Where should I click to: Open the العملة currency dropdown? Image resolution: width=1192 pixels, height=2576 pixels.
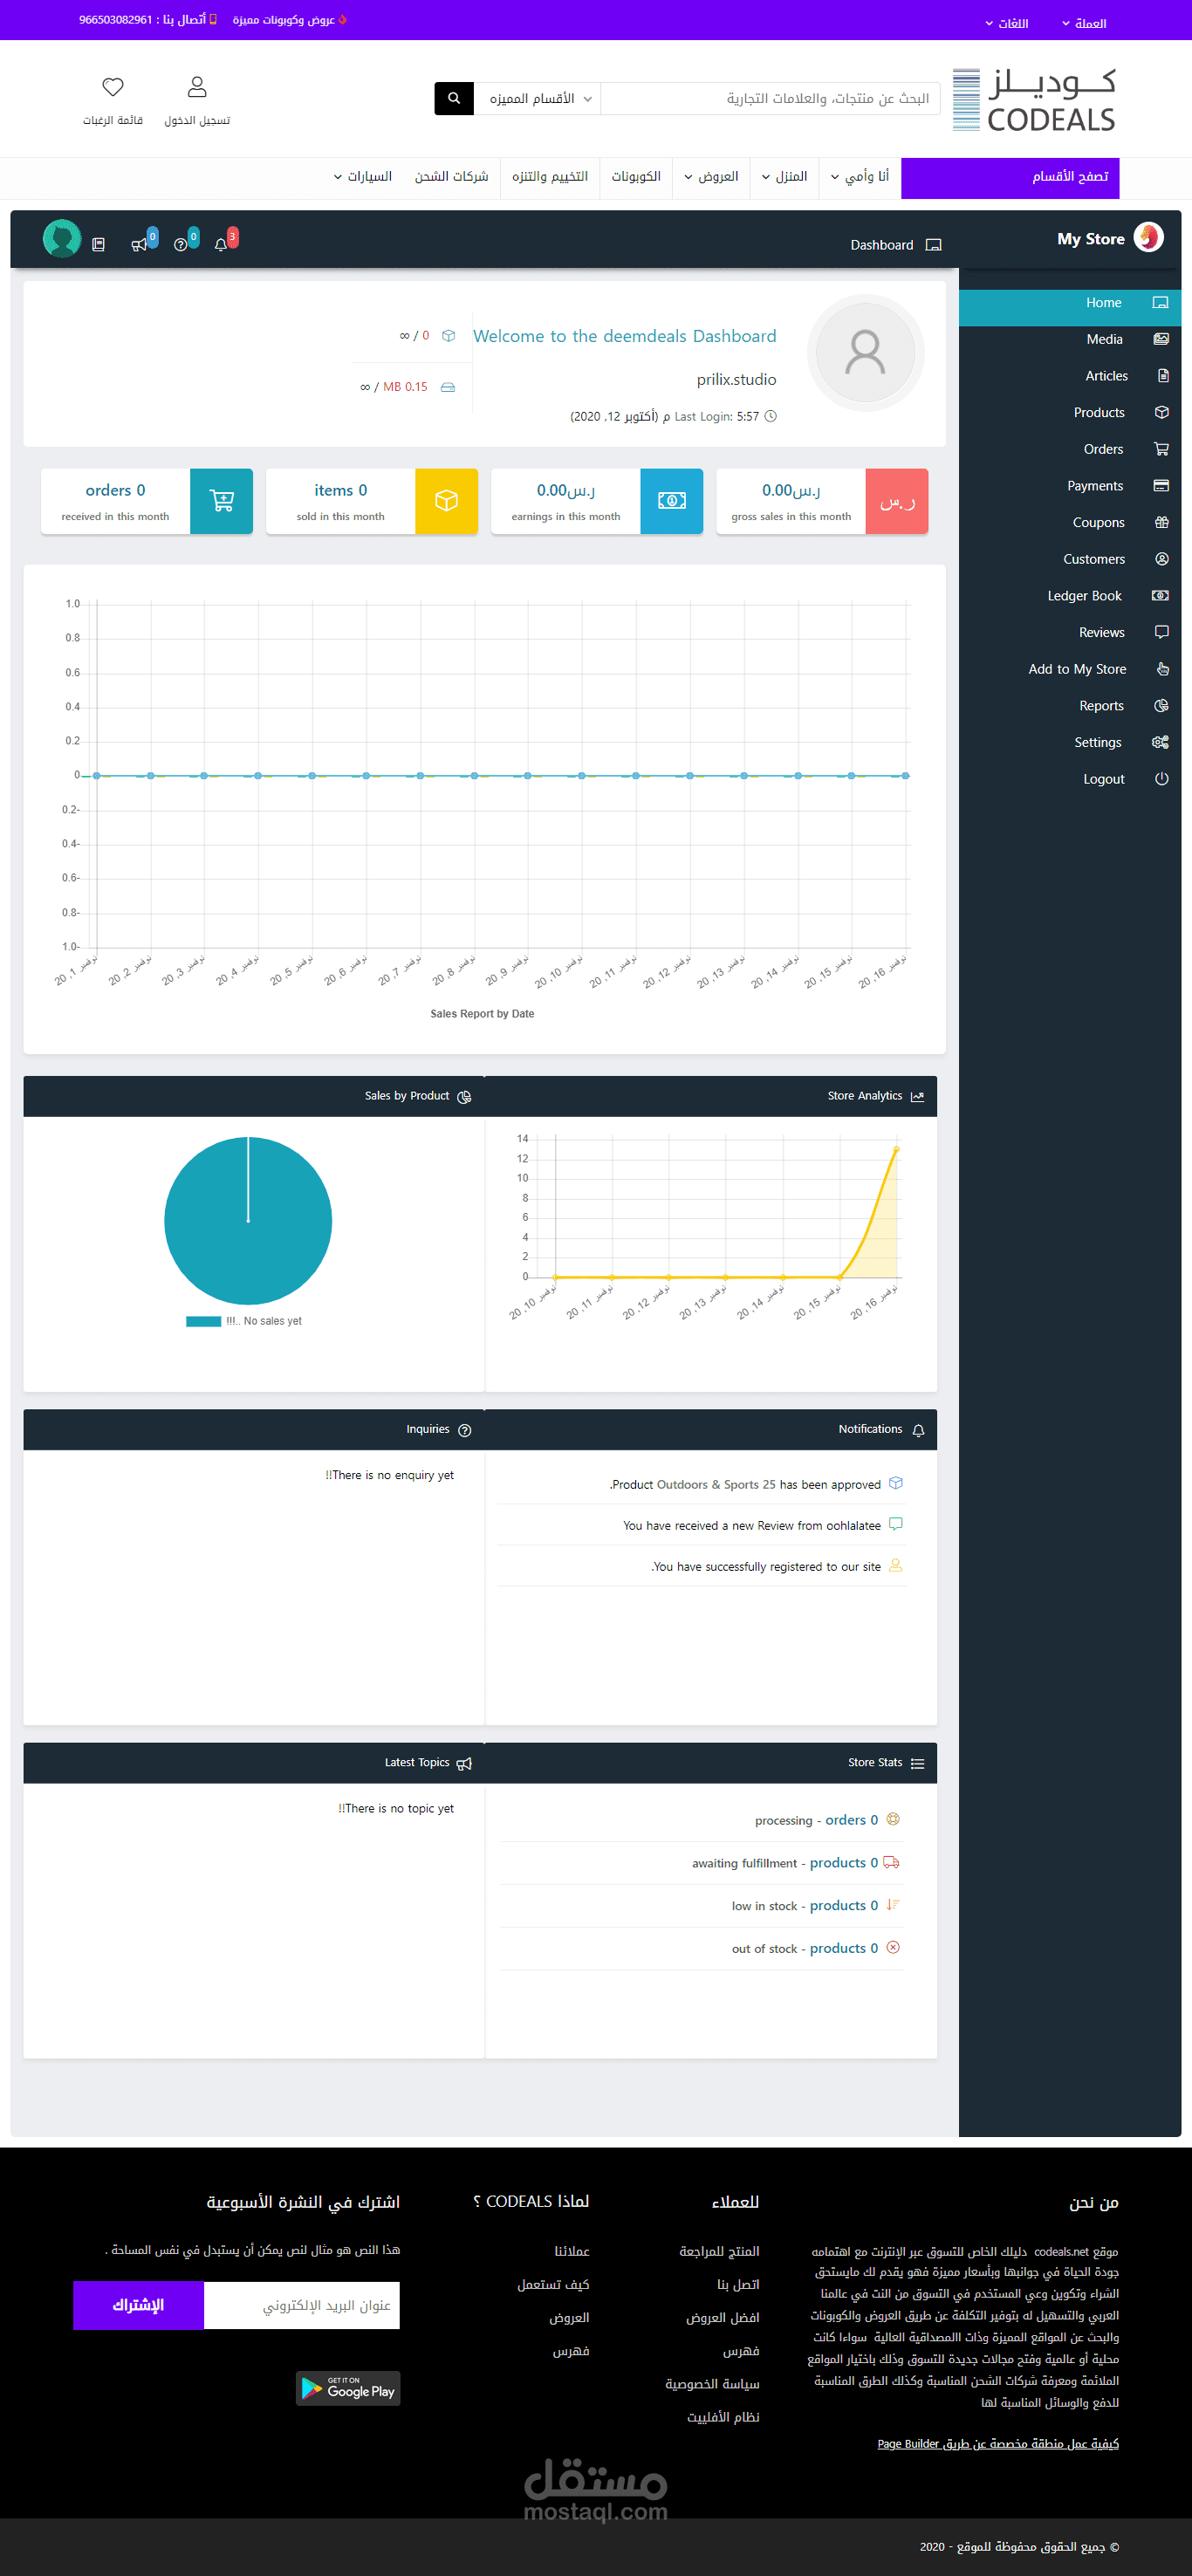1084,23
